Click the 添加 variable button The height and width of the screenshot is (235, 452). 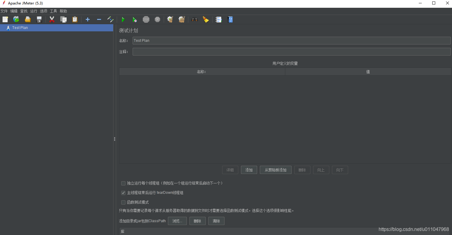[x=249, y=170]
